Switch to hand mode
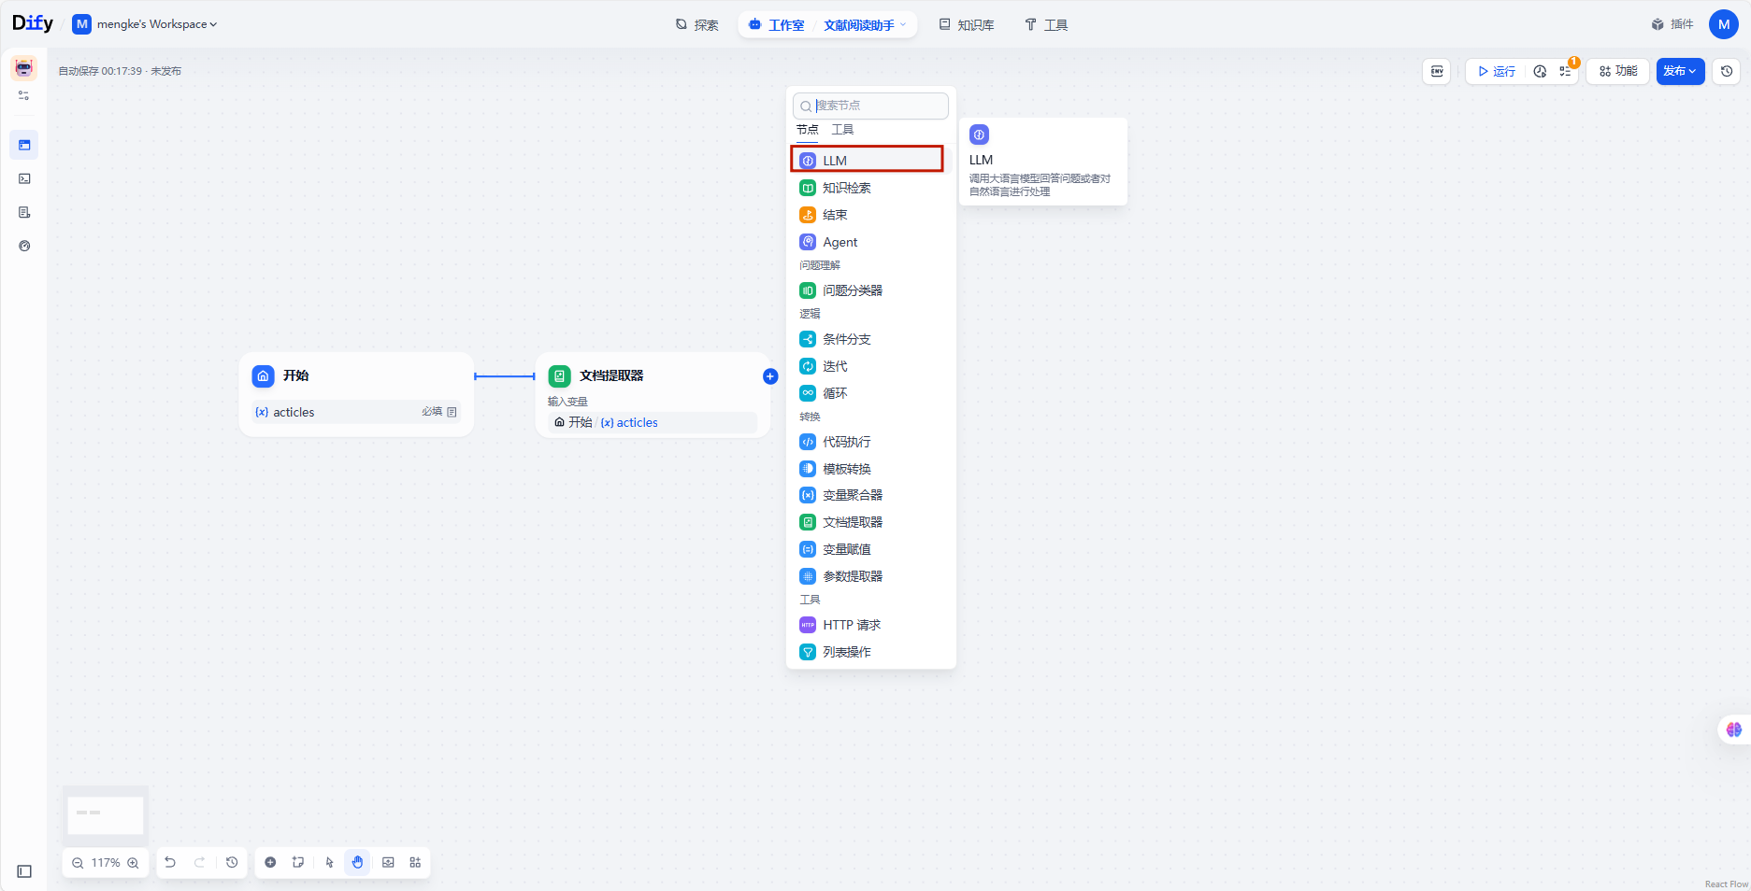1751x891 pixels. [357, 862]
